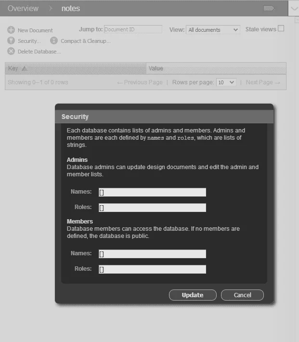Click the Key column sort triangle
Viewport: 299px width, 342px height.
(25, 68)
